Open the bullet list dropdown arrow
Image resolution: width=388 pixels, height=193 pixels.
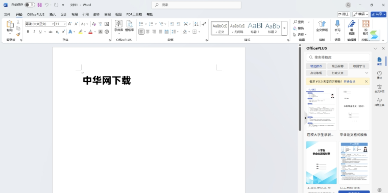pos(145,24)
